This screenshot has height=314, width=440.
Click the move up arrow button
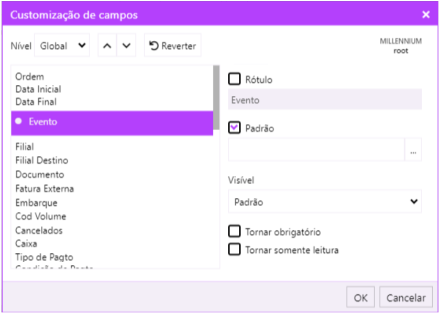[107, 46]
